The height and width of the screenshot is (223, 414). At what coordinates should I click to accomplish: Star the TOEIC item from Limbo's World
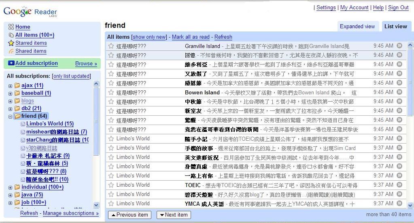[x=111, y=185]
